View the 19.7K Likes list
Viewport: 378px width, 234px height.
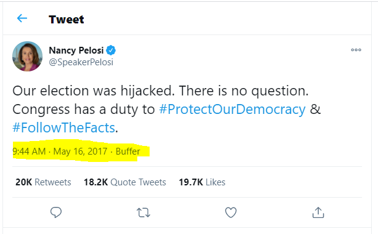[202, 182]
